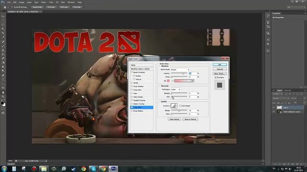Click the Actual Pixels button
Viewport: 307px width, 172px height.
click(37, 7)
